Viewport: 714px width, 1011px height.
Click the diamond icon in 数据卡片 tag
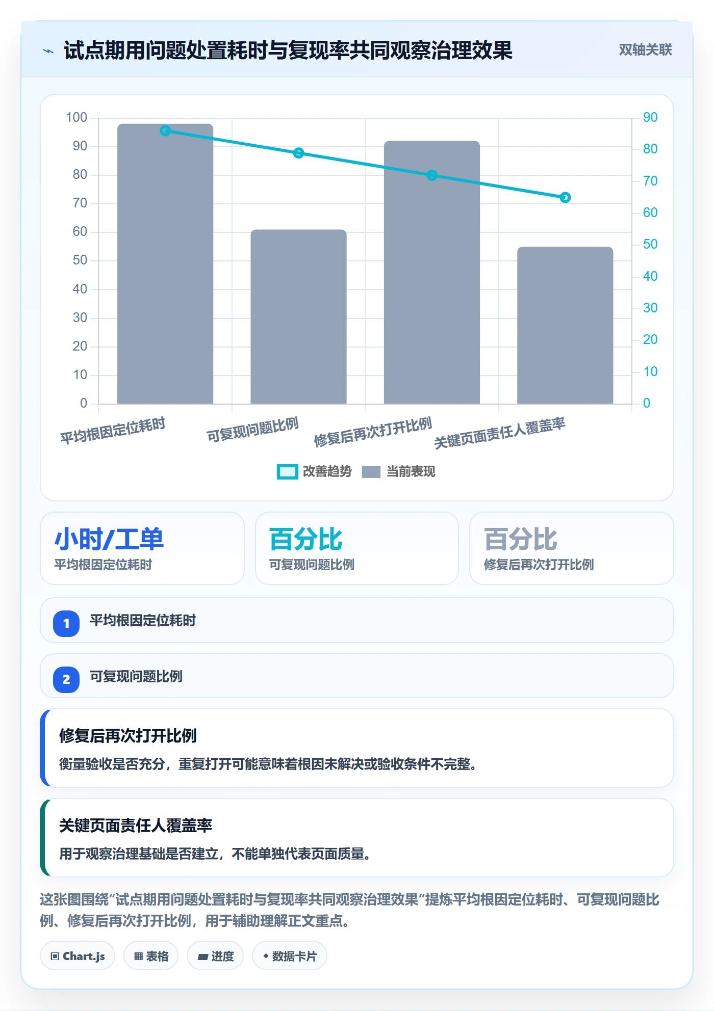pyautogui.click(x=266, y=956)
